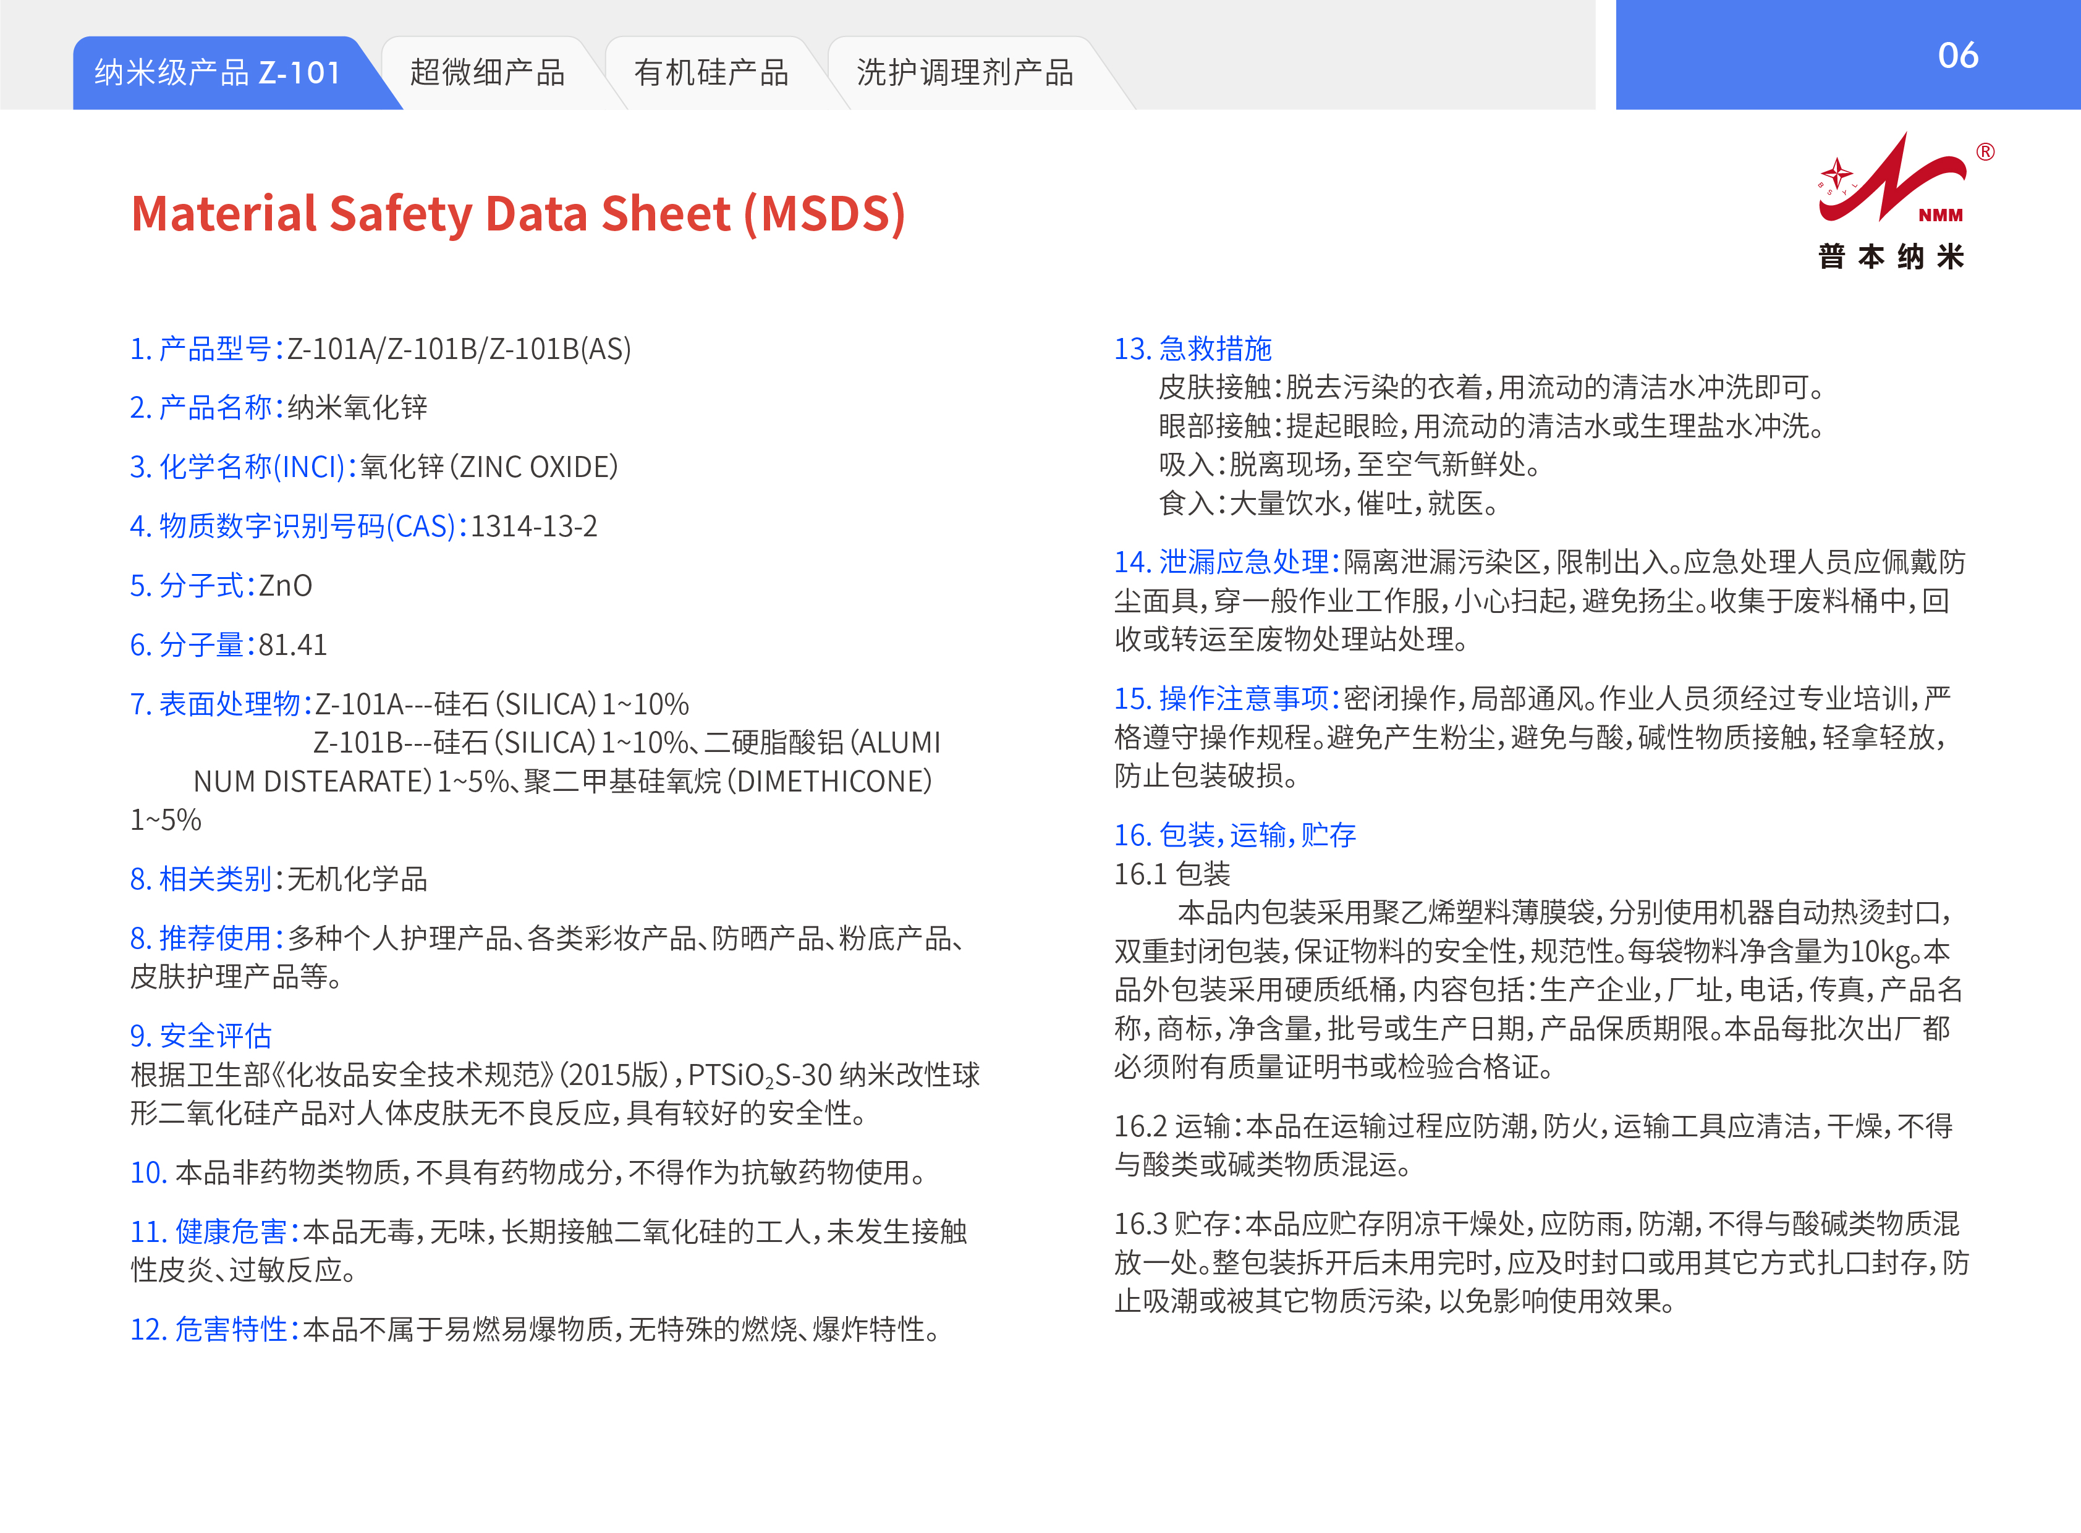The width and height of the screenshot is (2081, 1533).
Task: Click the 11. 健康危害 label
Action: click(x=213, y=1231)
